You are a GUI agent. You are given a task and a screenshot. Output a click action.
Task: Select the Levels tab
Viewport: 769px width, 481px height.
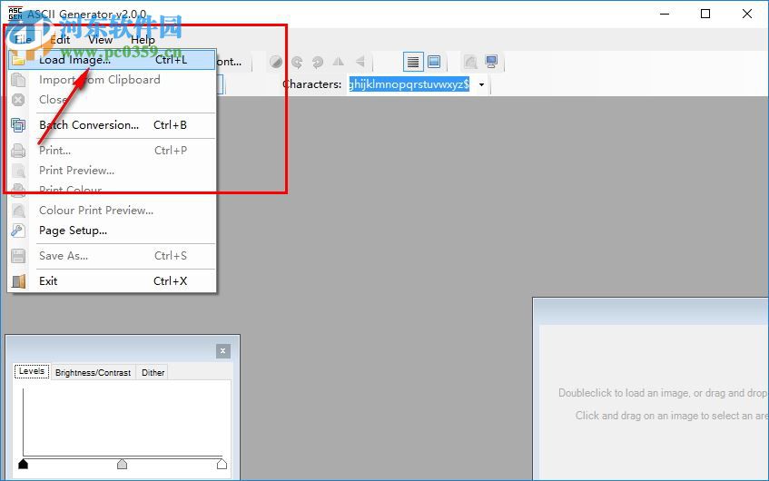[x=32, y=372]
